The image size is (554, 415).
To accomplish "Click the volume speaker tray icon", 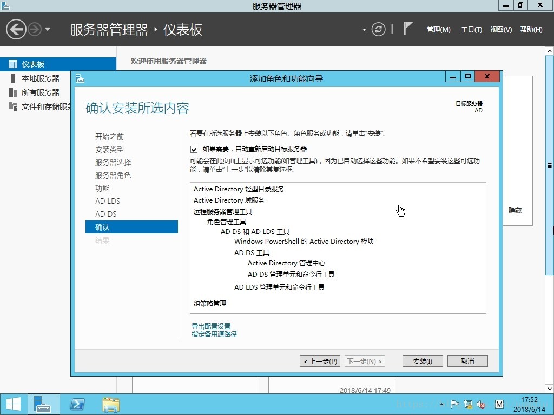I will (x=480, y=404).
